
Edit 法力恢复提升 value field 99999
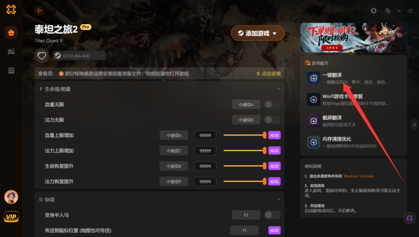click(205, 182)
